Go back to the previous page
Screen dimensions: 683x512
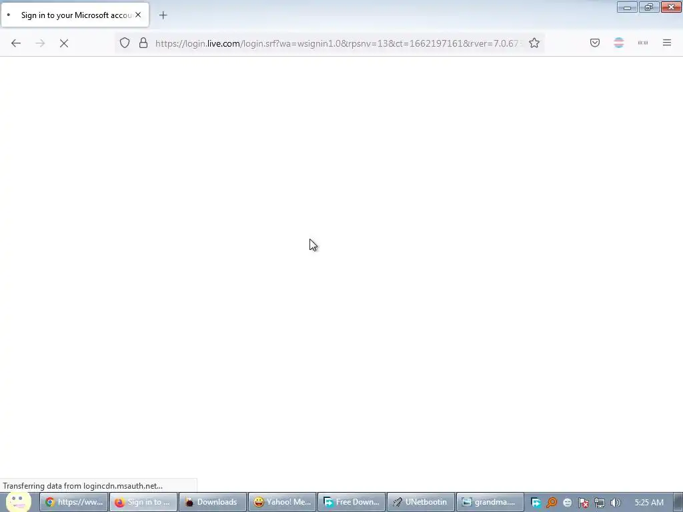tap(16, 43)
